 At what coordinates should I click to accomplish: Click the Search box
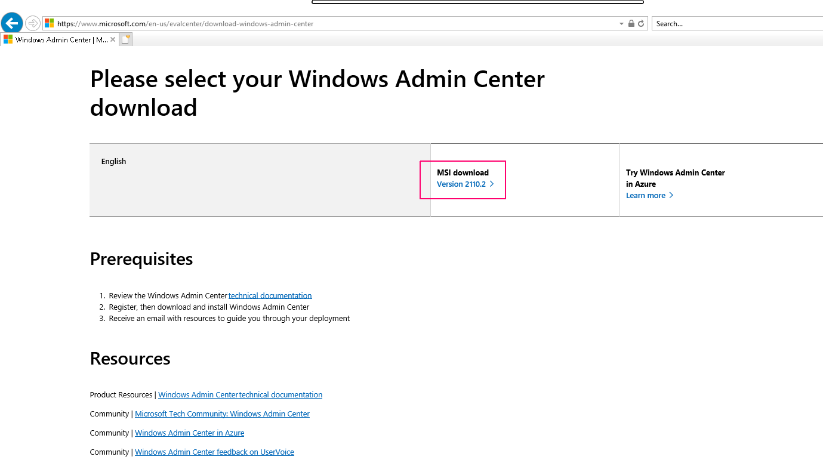(x=738, y=24)
